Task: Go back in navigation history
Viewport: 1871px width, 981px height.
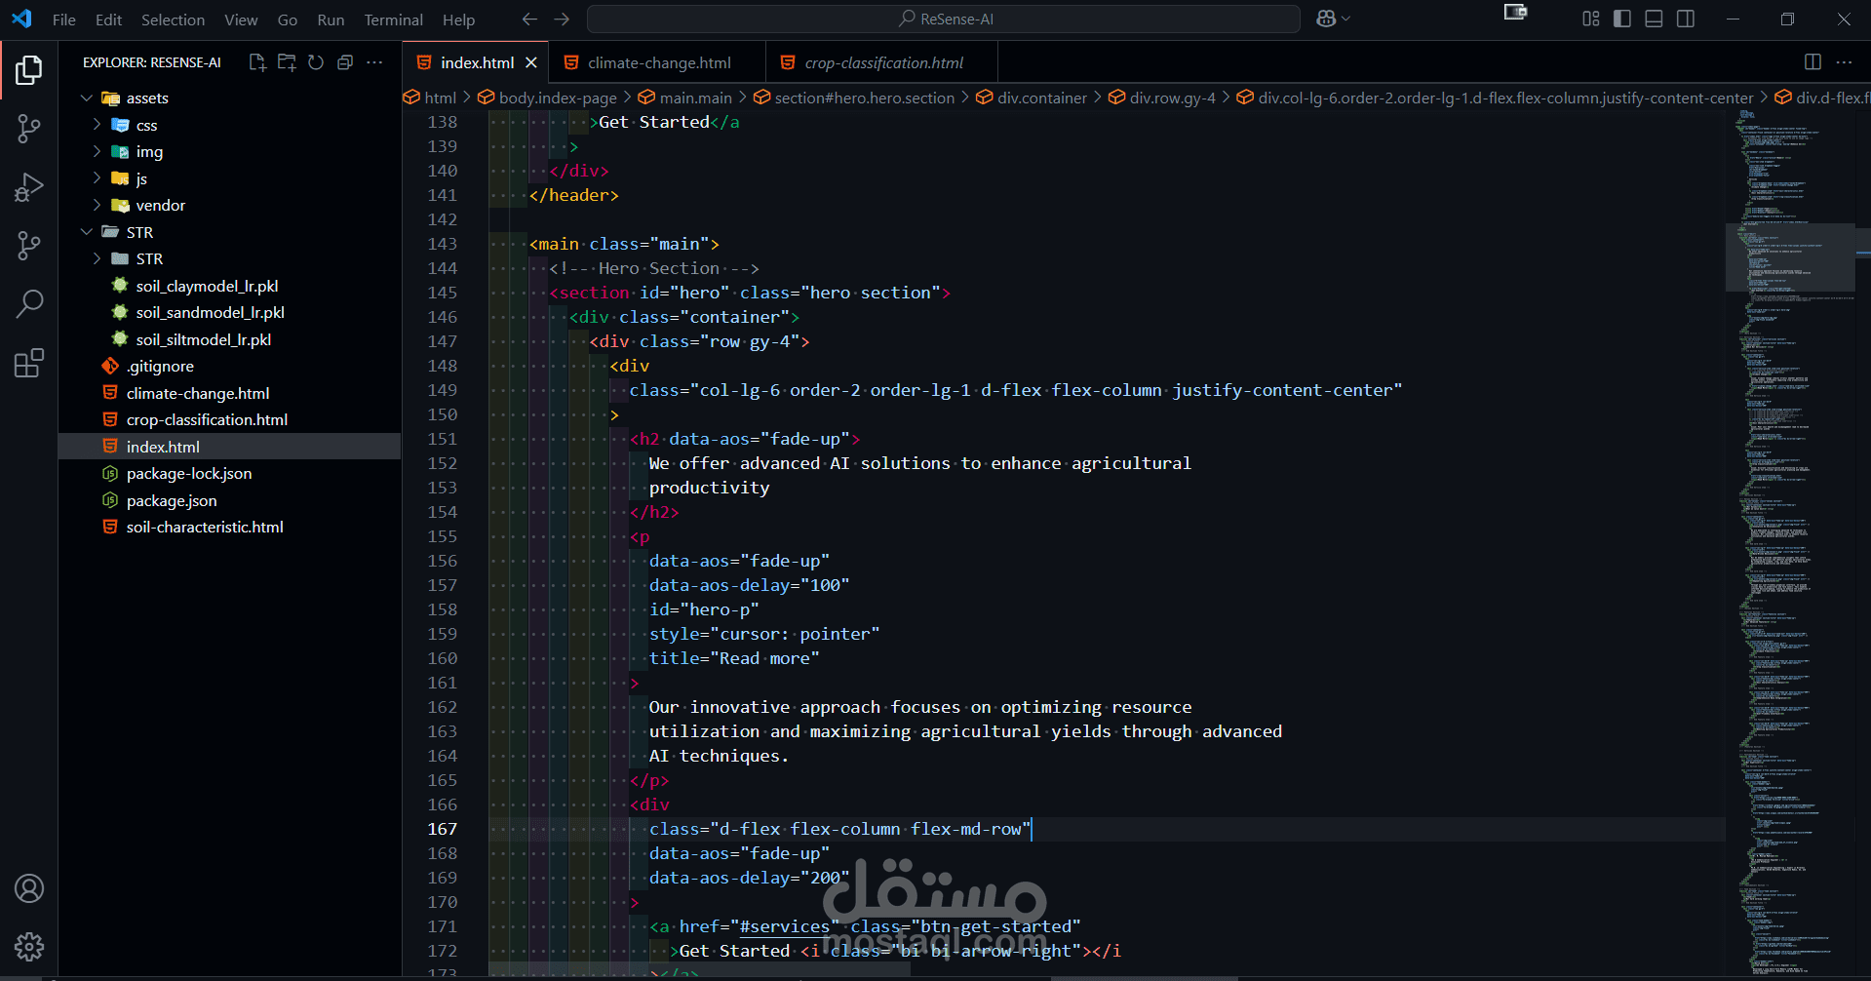Action: (529, 20)
